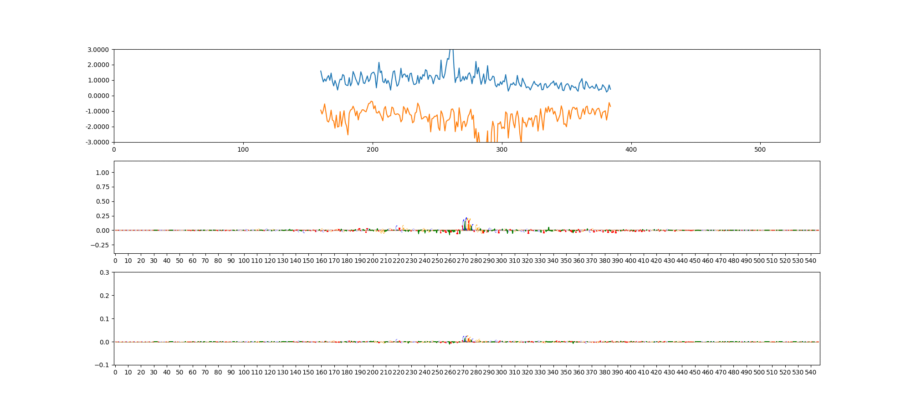
Task: Click the right end of the orange line
Action: coord(610,106)
